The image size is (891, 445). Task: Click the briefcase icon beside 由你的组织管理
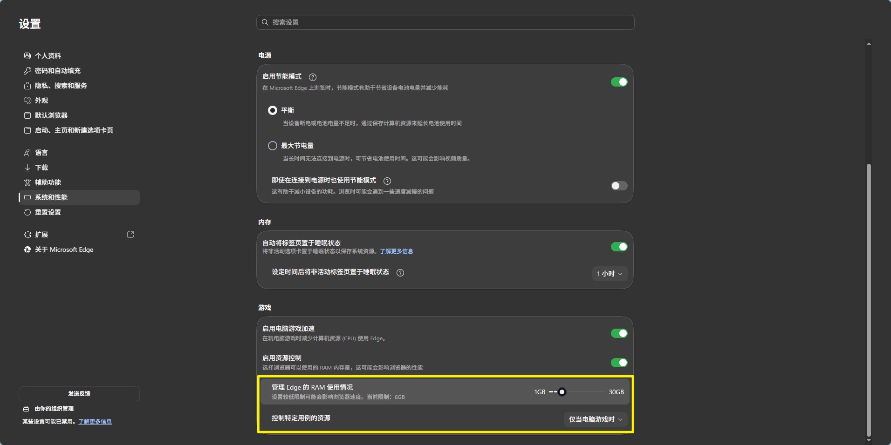click(27, 409)
